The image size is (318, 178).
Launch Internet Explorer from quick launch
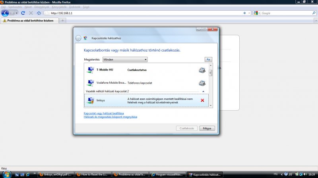coord(28,174)
